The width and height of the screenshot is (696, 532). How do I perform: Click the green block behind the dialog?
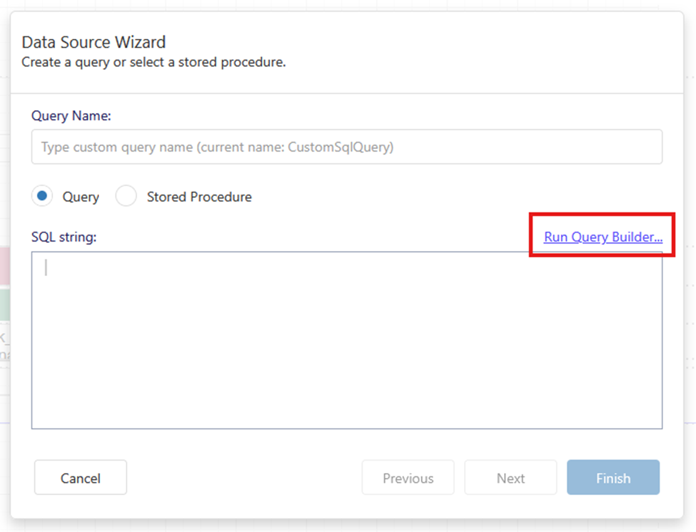(4, 304)
